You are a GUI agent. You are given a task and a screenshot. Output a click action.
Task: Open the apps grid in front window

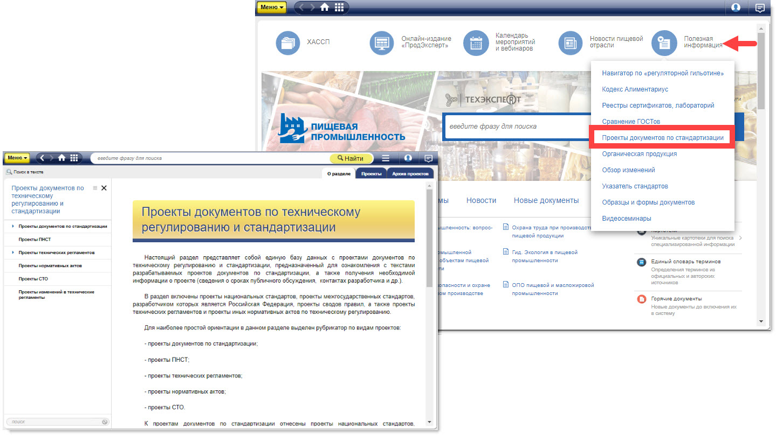[74, 158]
